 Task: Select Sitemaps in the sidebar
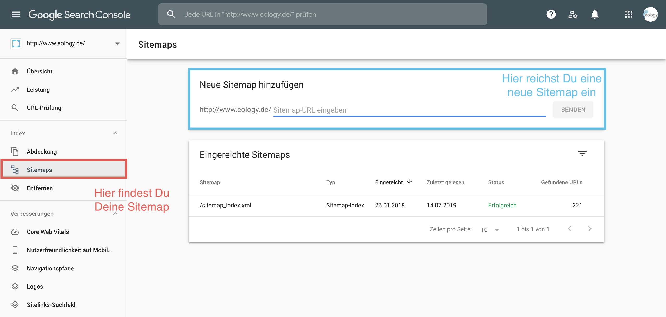pyautogui.click(x=64, y=170)
